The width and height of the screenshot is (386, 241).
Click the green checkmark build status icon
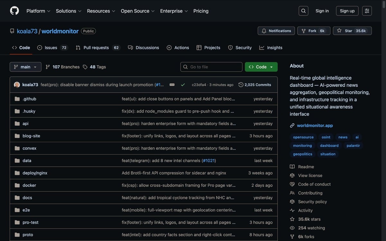click(x=183, y=85)
